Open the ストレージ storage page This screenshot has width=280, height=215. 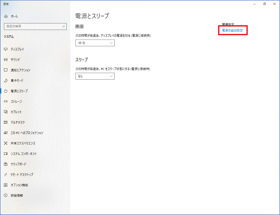16,101
